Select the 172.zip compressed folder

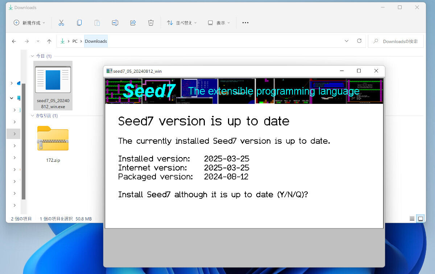click(53, 143)
